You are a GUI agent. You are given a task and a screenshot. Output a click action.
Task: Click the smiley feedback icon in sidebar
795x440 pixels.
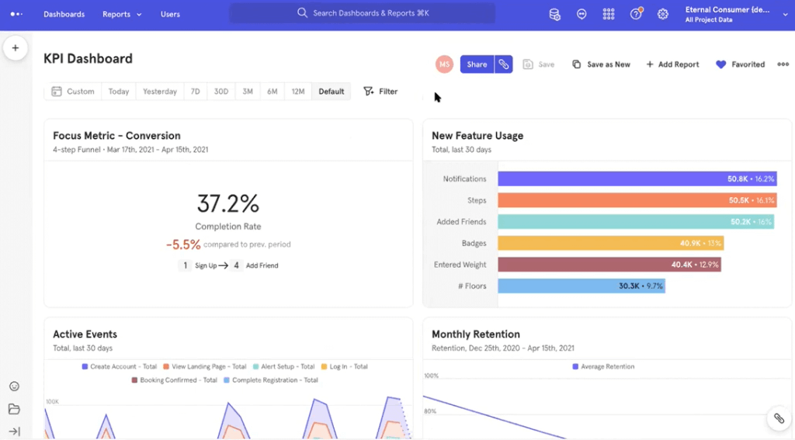(14, 386)
